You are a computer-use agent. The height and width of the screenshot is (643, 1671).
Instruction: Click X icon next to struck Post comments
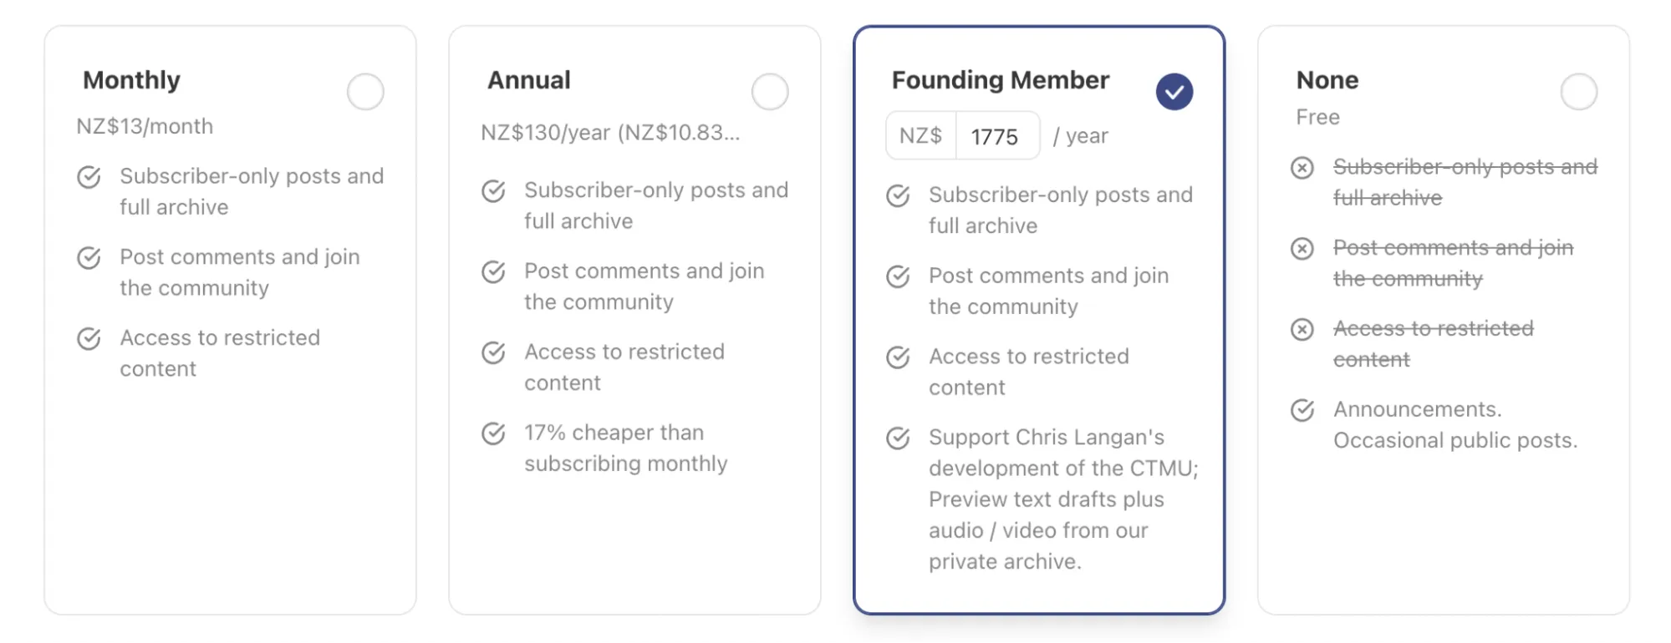click(1302, 249)
